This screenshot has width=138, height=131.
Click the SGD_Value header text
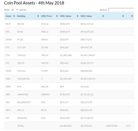coord(86,16)
